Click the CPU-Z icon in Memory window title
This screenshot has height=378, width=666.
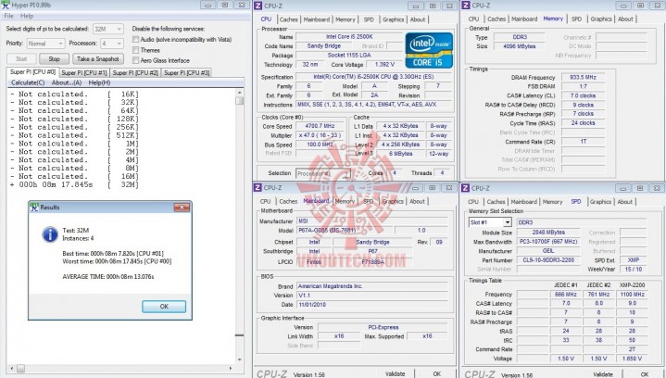tap(466, 6)
